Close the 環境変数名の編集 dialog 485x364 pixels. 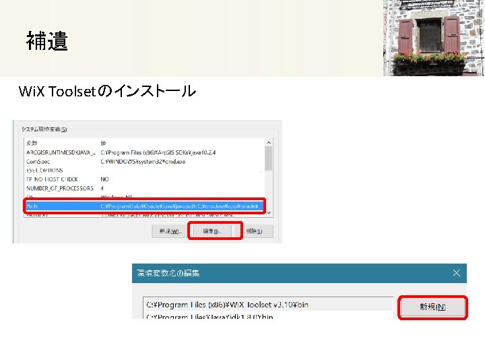[456, 273]
